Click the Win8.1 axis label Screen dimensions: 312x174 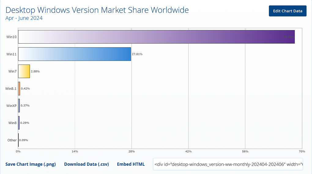[11, 89]
